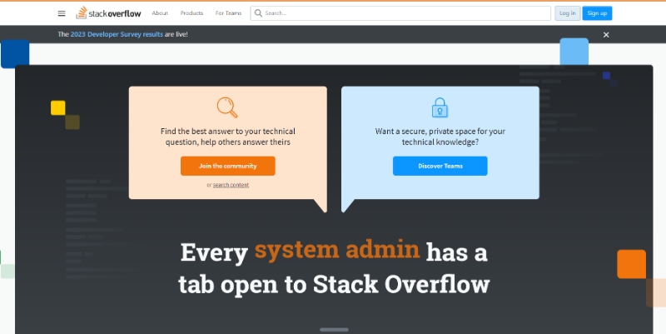Click the Stack Overflow logo
The width and height of the screenshot is (666, 334).
pos(107,13)
